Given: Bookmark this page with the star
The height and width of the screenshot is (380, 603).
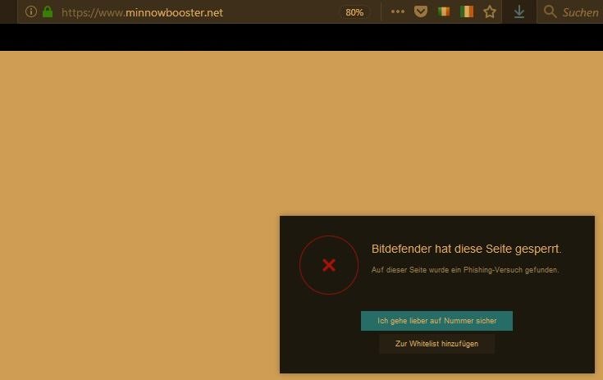Looking at the screenshot, I should point(490,12).
